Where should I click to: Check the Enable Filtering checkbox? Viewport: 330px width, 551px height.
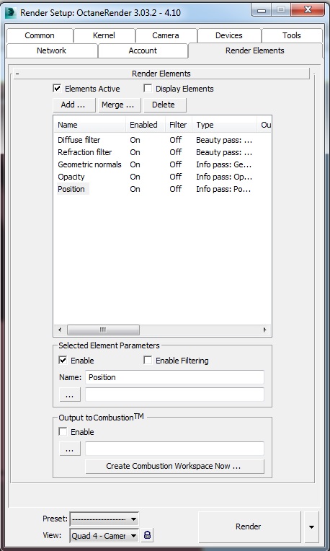pos(148,360)
